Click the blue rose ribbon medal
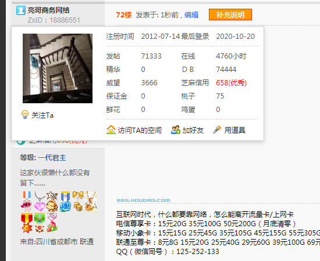 [x=65, y=201]
